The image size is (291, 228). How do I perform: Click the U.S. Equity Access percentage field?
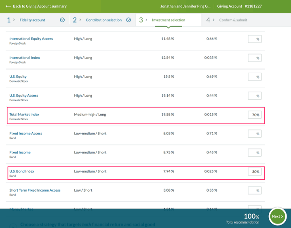[255, 96]
